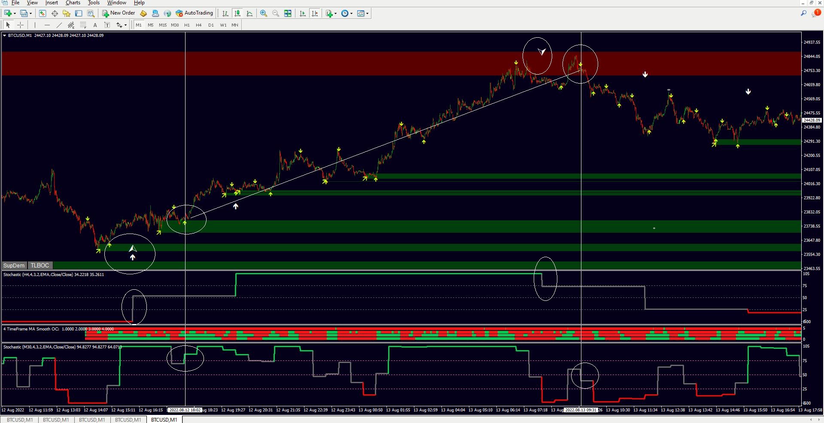Open the Indicators list icon

coord(329,13)
